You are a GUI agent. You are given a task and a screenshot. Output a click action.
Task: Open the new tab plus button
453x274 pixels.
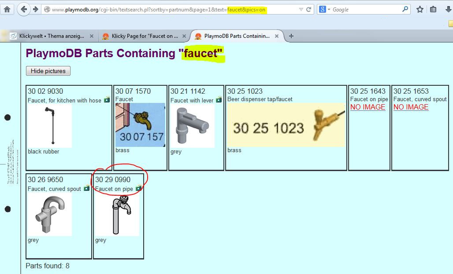[291, 36]
